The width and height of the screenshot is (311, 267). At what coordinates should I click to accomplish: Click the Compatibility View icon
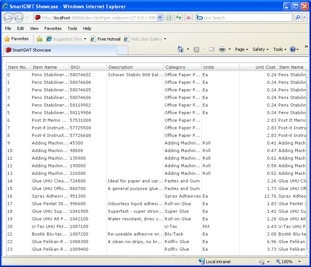(169, 18)
